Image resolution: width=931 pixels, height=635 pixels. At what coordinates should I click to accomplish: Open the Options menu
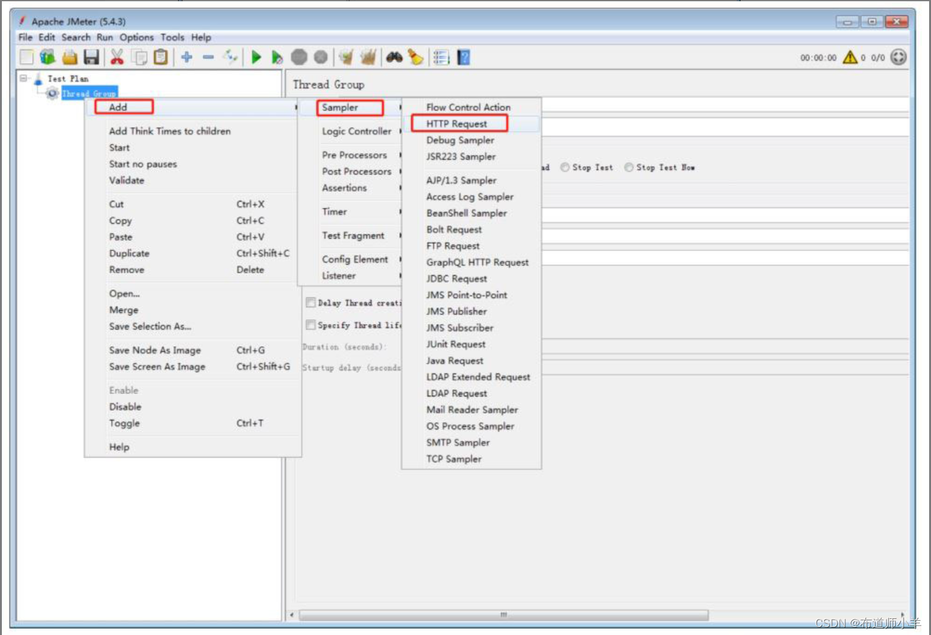(137, 37)
